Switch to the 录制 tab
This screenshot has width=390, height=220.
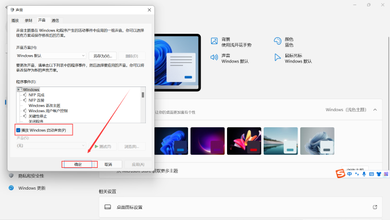click(x=29, y=21)
